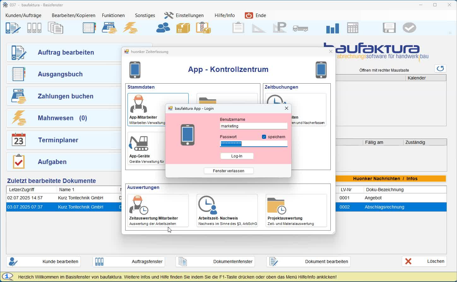Click the gray truck toolbar icon

click(x=300, y=28)
